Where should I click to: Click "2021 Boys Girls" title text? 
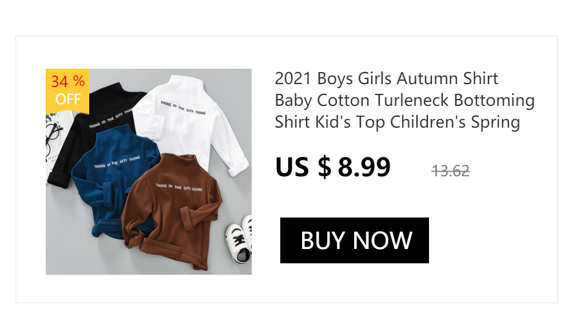(x=333, y=79)
